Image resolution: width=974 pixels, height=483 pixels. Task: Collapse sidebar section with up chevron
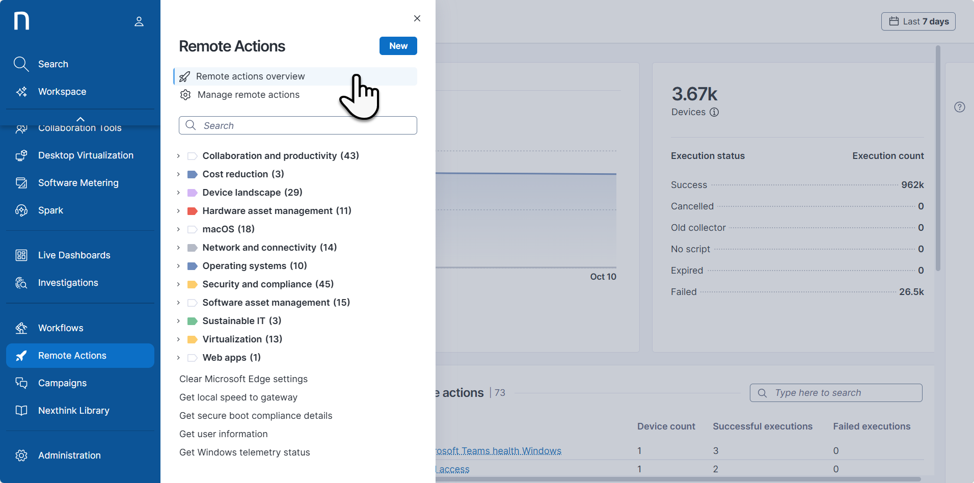[x=80, y=119]
